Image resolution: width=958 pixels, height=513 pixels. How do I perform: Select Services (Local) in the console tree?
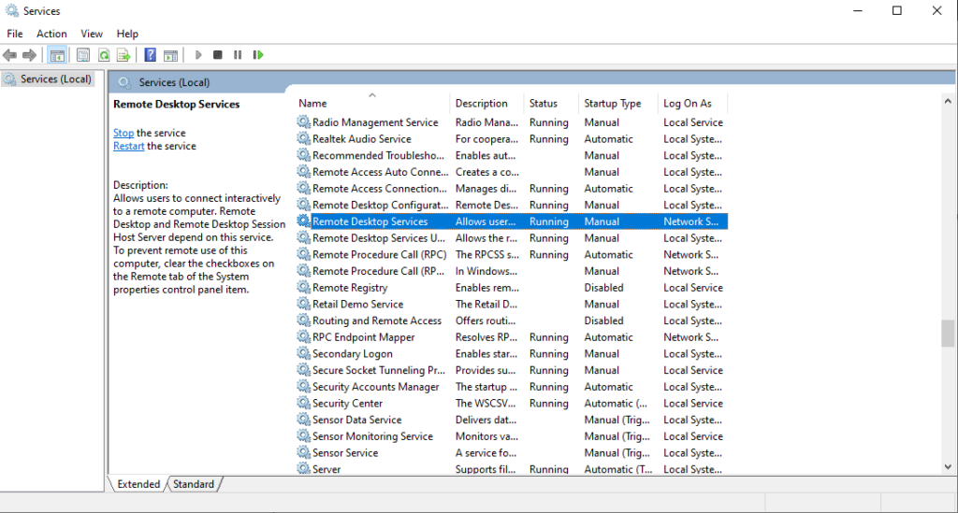coord(55,79)
